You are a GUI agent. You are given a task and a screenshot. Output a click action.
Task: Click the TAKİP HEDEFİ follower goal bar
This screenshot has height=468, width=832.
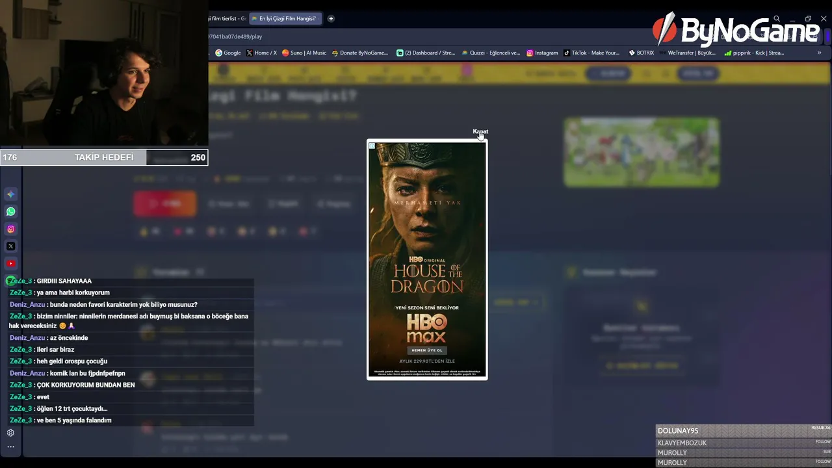pyautogui.click(x=104, y=157)
